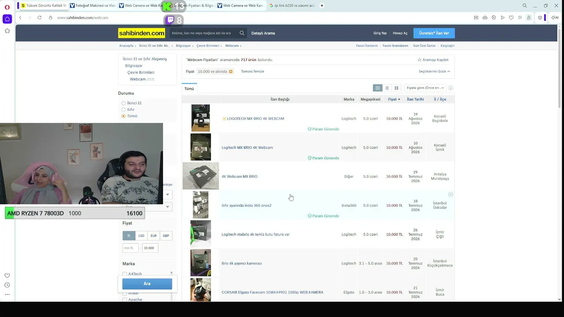Open the sidebar heart favorites icon

7,276
